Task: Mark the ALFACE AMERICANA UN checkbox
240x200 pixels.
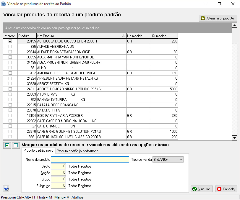Action: click(x=10, y=46)
